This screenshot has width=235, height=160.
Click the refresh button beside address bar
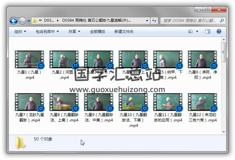tap(154, 21)
